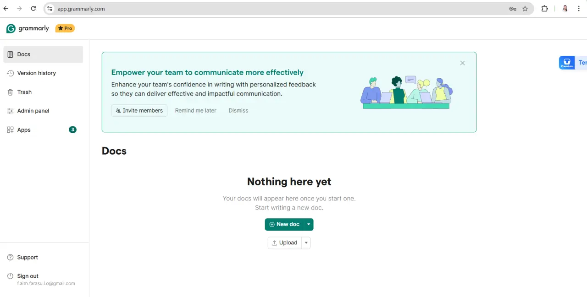Open the Admin panel
The image size is (587, 297).
[x=43, y=111]
